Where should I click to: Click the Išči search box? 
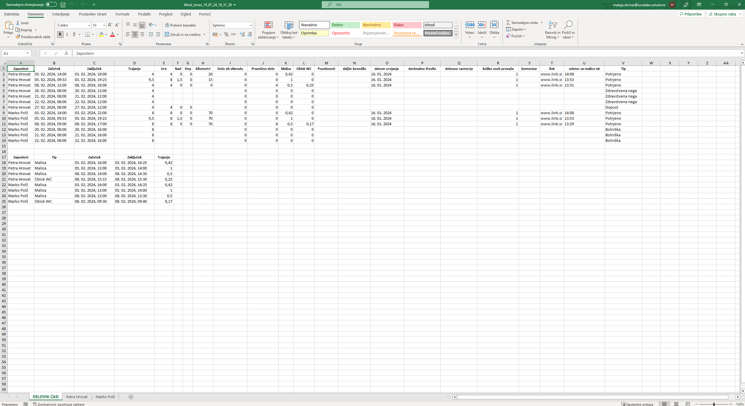coord(375,5)
